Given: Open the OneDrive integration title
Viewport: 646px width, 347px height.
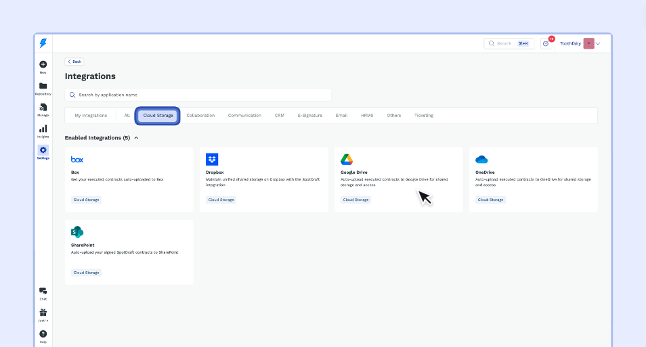Looking at the screenshot, I should [x=485, y=172].
